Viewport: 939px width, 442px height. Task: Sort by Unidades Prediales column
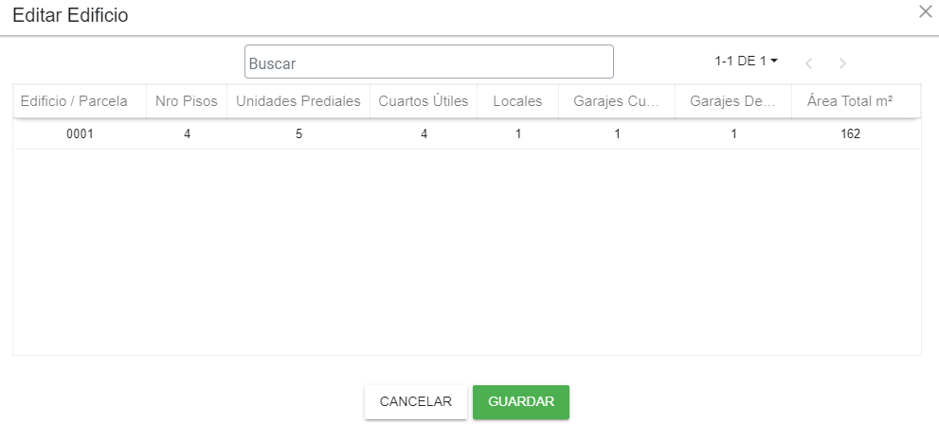tap(298, 101)
